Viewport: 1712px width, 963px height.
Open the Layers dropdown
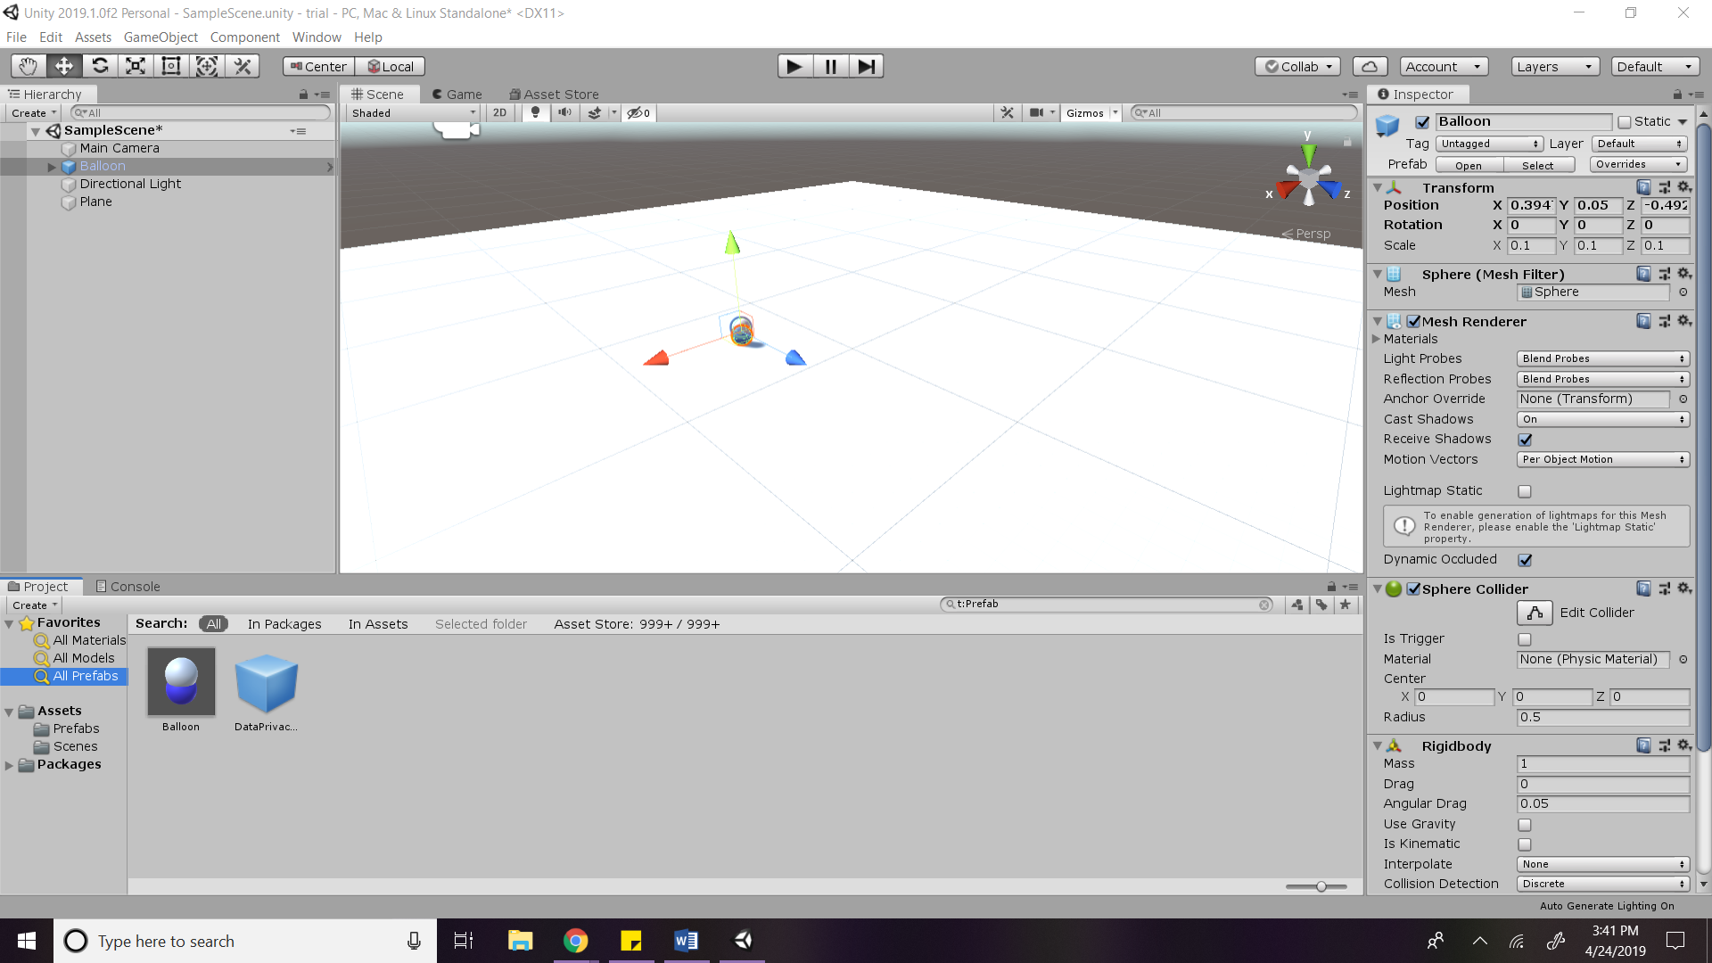[1555, 67]
